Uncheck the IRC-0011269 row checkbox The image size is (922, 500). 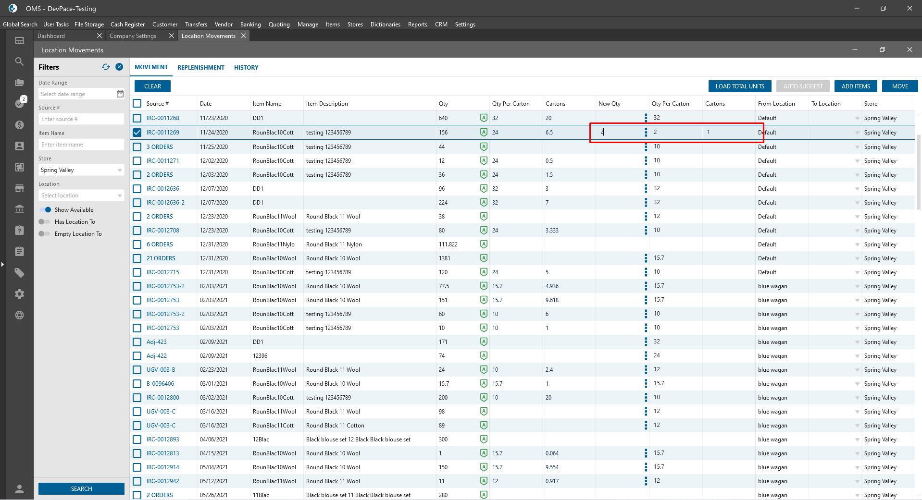click(137, 133)
